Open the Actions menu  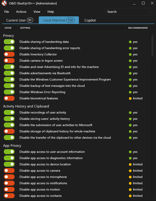coord(21,12)
